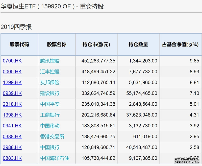Screen dimensions: 202x166
Task: Click net value ratio 3.92
Action: pos(194,126)
